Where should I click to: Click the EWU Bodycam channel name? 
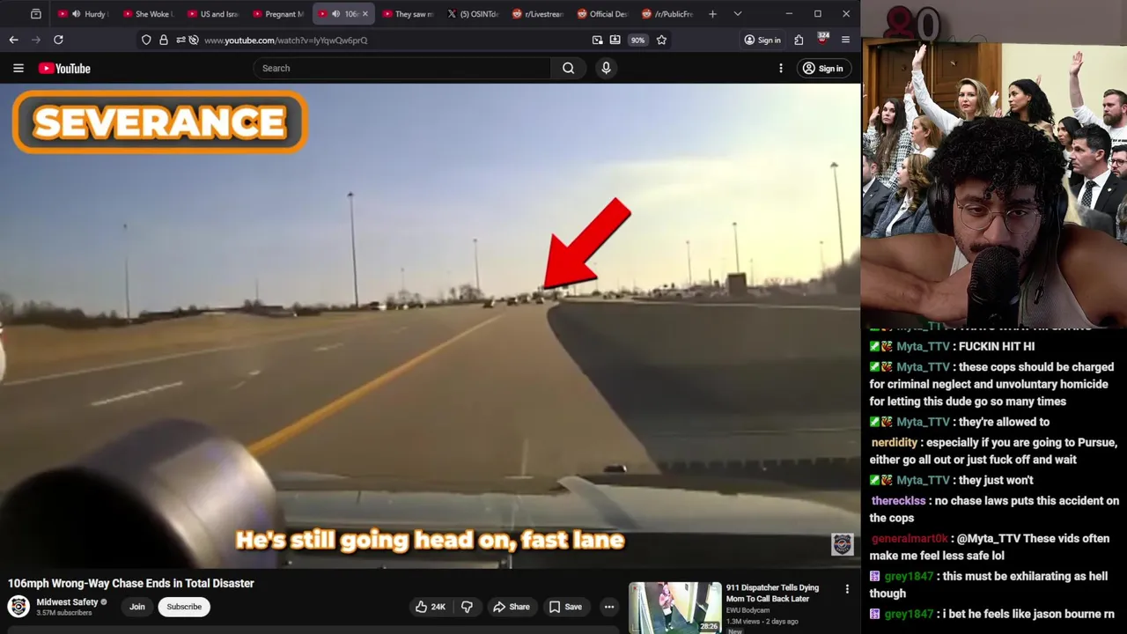point(748,610)
